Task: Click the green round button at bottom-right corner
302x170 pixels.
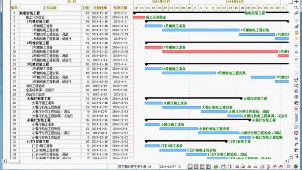Action: pos(297,167)
